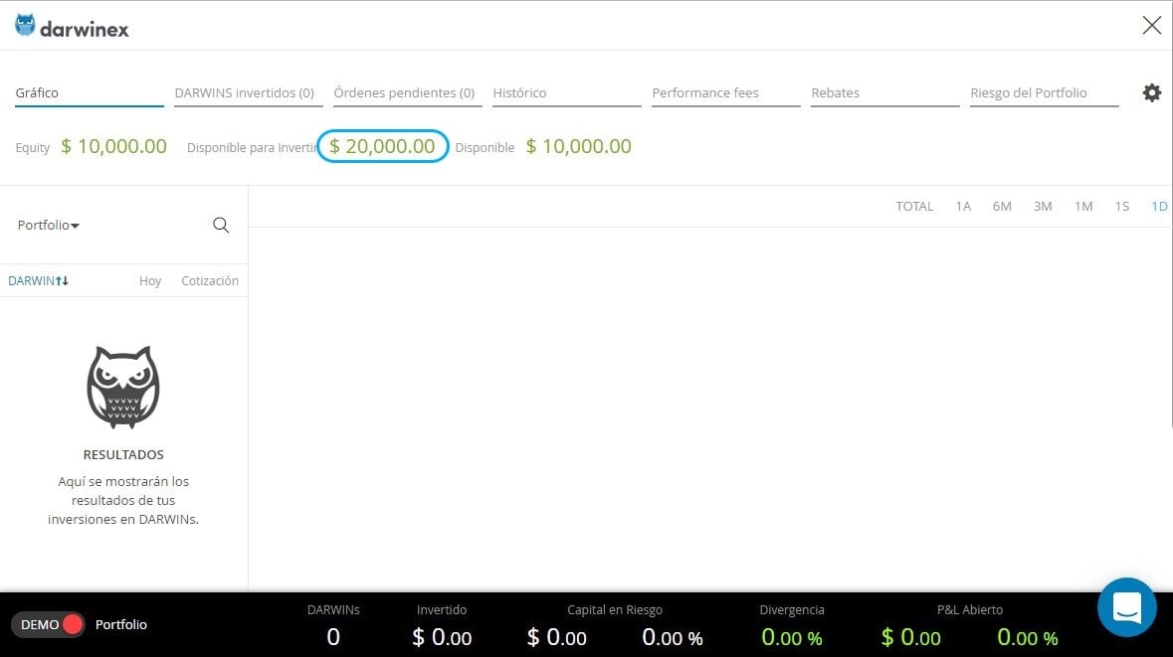Select the 1M chart range

coord(1083,207)
